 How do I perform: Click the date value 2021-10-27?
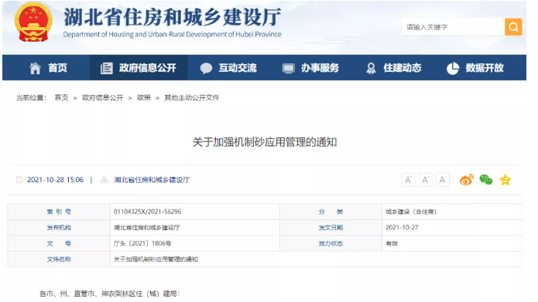pyautogui.click(x=402, y=227)
